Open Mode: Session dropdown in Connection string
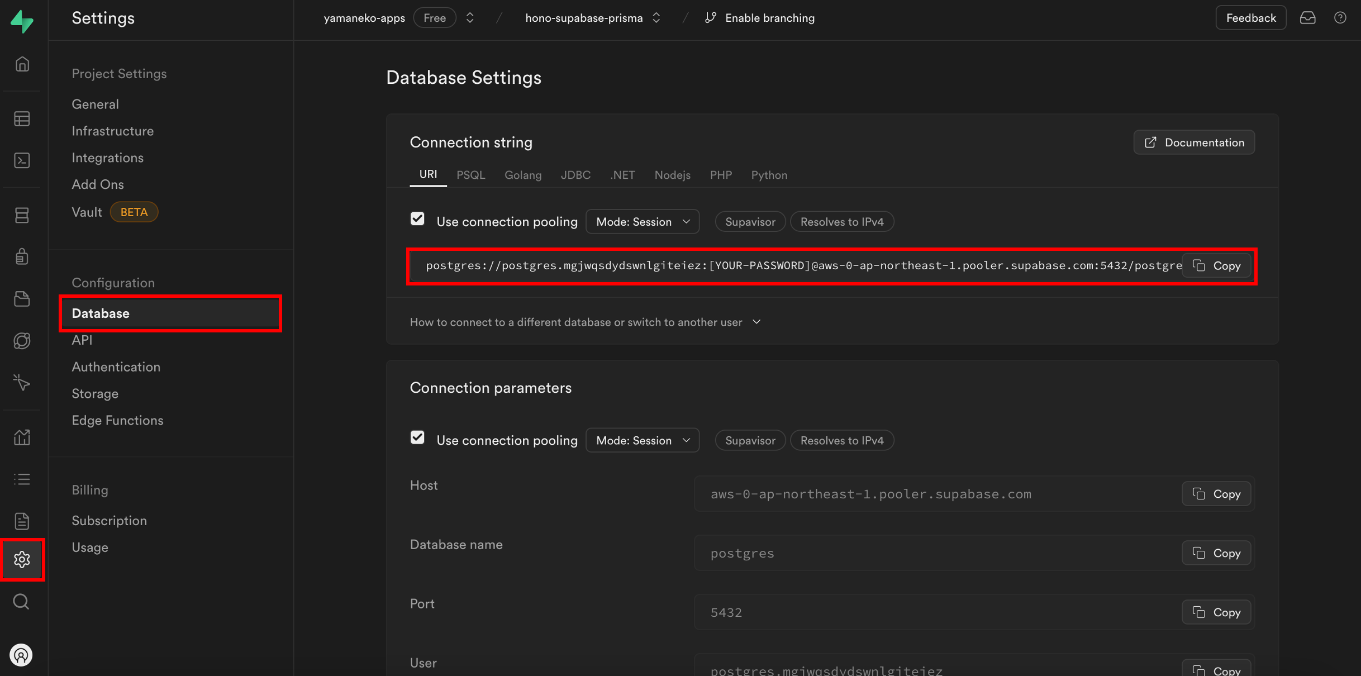 [x=642, y=222]
